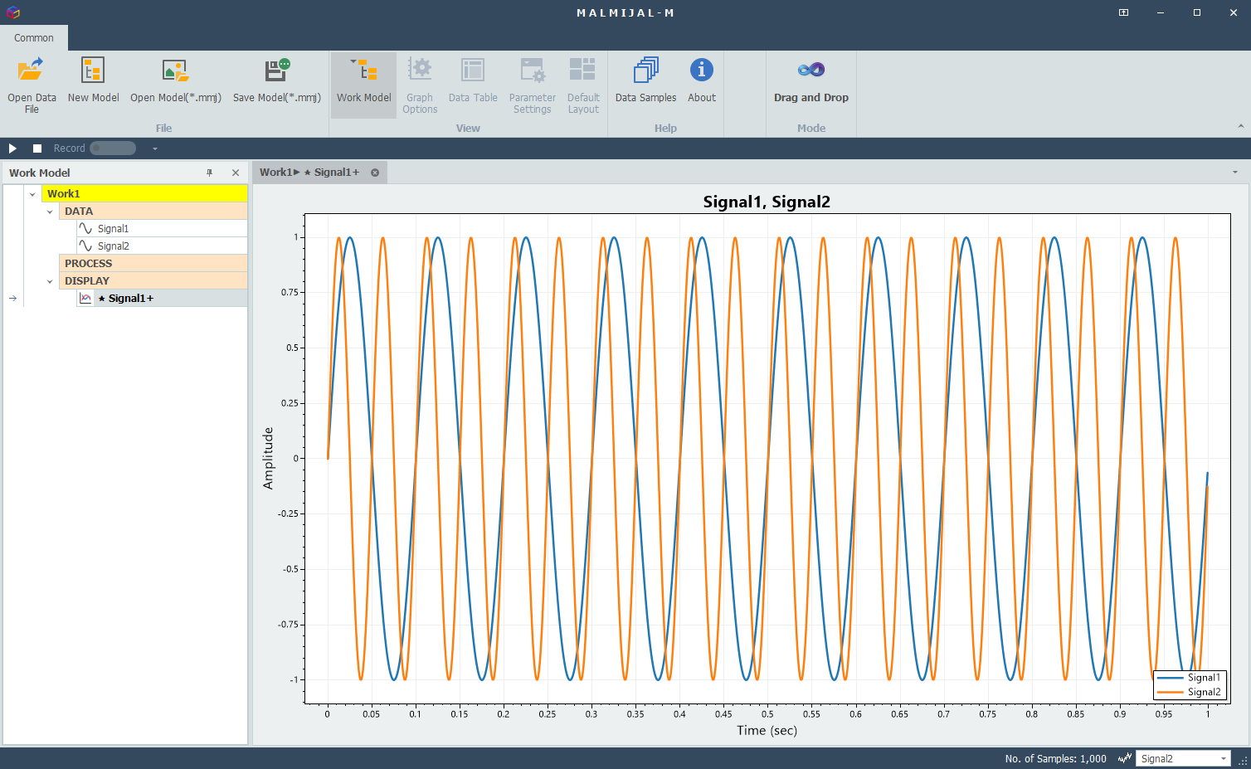Click the Signal1 waveform icon in tree
Viewport: 1251px width, 769px height.
click(85, 229)
